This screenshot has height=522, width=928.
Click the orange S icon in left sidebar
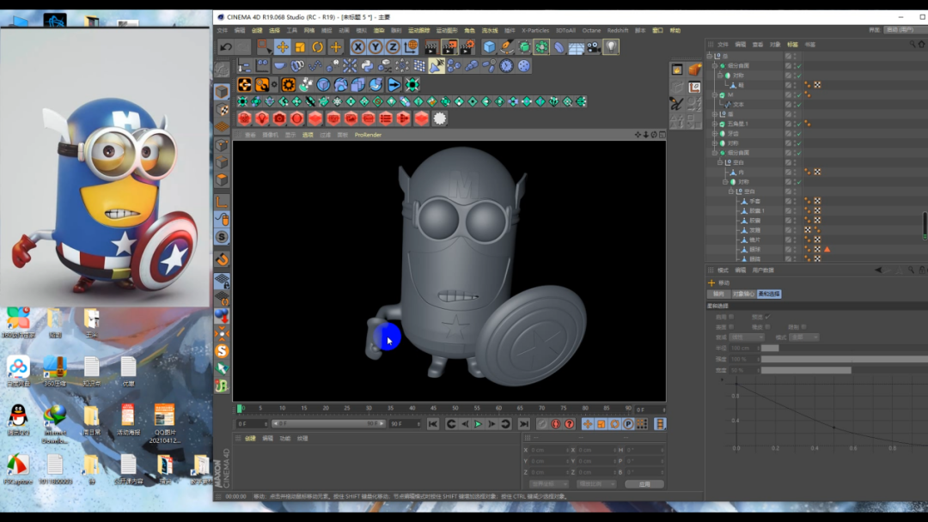(x=222, y=350)
